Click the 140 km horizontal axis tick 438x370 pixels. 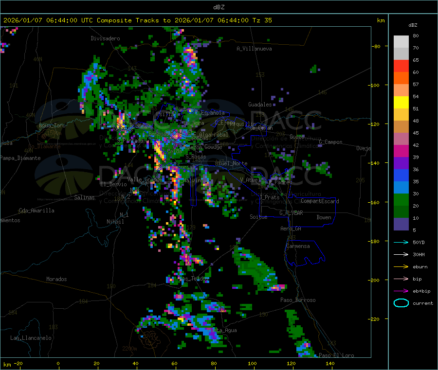pyautogui.click(x=330, y=364)
